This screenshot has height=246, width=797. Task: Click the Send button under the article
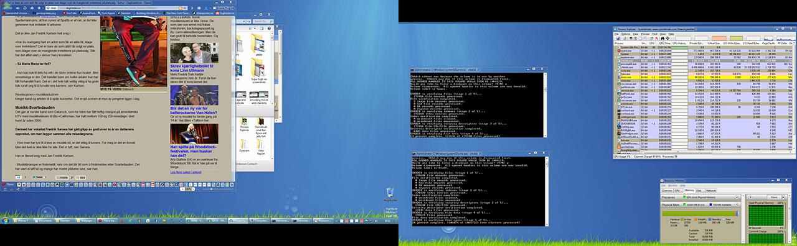click(80, 178)
